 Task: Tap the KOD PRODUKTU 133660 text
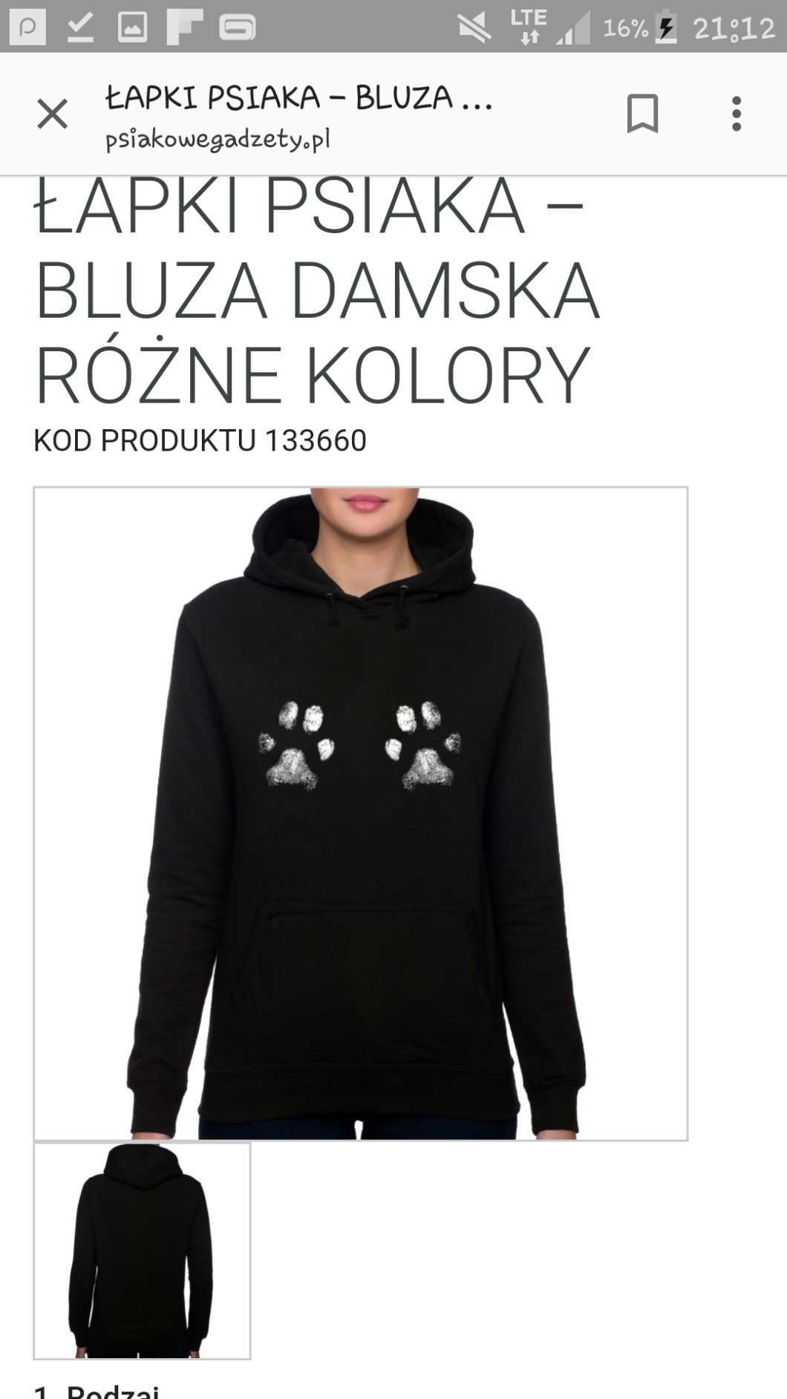pos(200,440)
